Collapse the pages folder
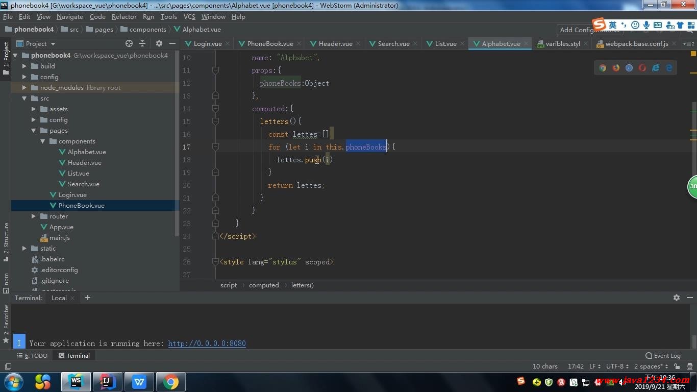697x392 pixels. point(33,130)
